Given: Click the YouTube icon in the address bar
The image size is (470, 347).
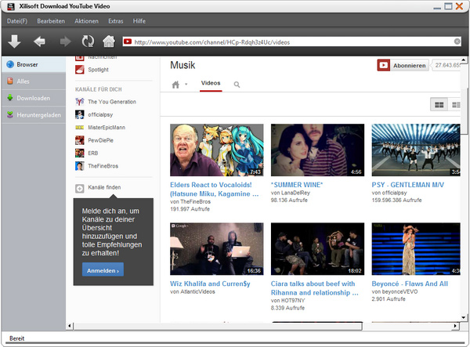Looking at the screenshot, I should pos(128,42).
